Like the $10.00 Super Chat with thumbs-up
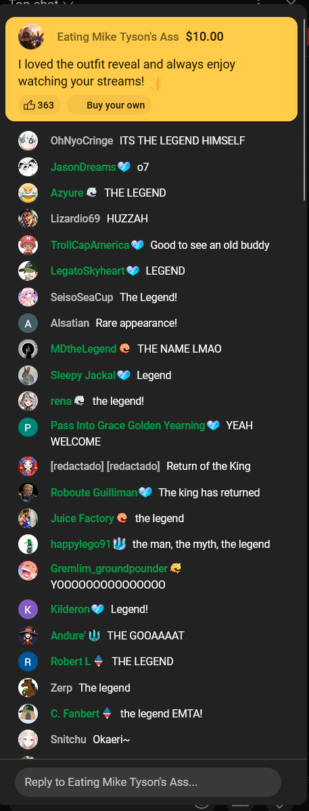The width and height of the screenshot is (309, 811). [x=39, y=105]
